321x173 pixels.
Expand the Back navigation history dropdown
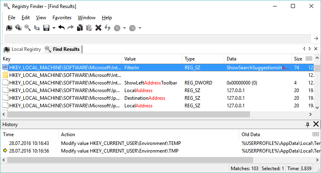pos(124,28)
